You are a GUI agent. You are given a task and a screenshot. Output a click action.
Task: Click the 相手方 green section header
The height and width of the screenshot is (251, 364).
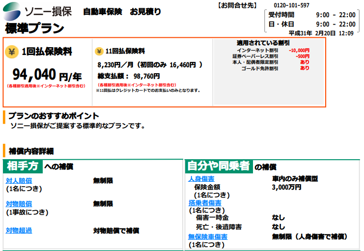click(x=23, y=166)
